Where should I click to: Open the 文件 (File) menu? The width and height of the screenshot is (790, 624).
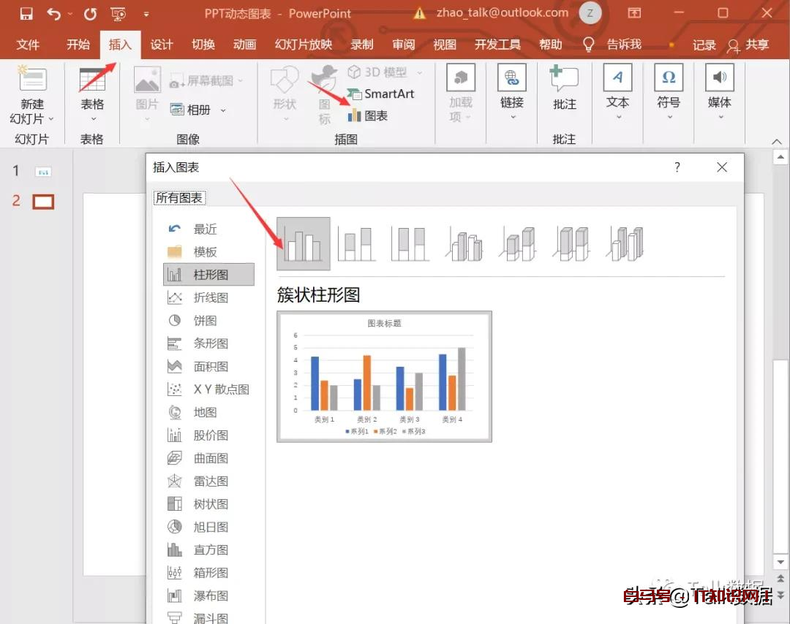point(29,44)
